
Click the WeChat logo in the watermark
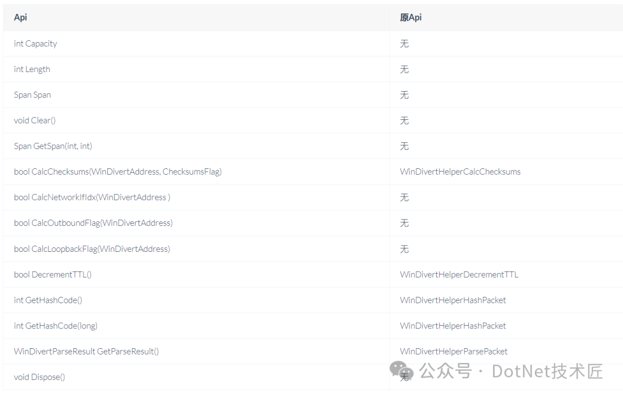pyautogui.click(x=401, y=371)
